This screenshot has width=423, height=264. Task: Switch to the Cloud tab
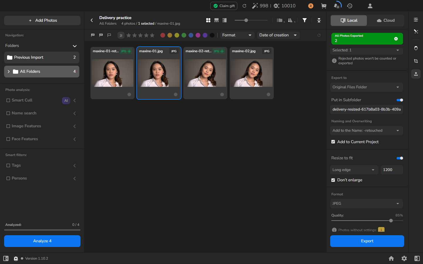coord(386,21)
